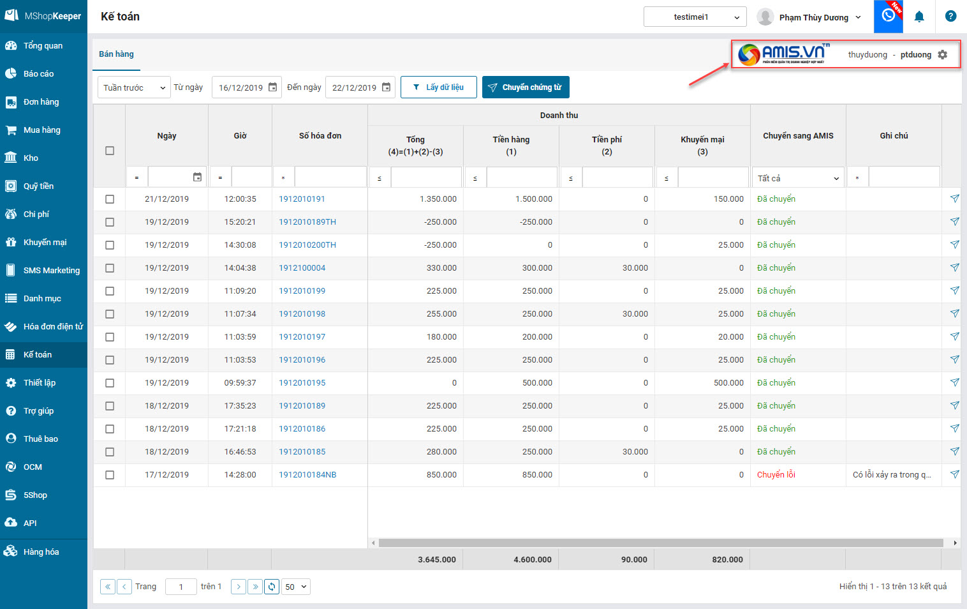967x609 pixels.
Task: Click the AMIS connection settings gear
Action: click(x=943, y=55)
